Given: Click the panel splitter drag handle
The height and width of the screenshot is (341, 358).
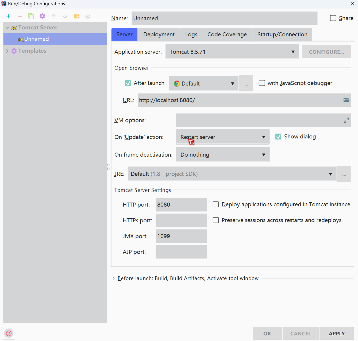Looking at the screenshot, I should [x=109, y=167].
